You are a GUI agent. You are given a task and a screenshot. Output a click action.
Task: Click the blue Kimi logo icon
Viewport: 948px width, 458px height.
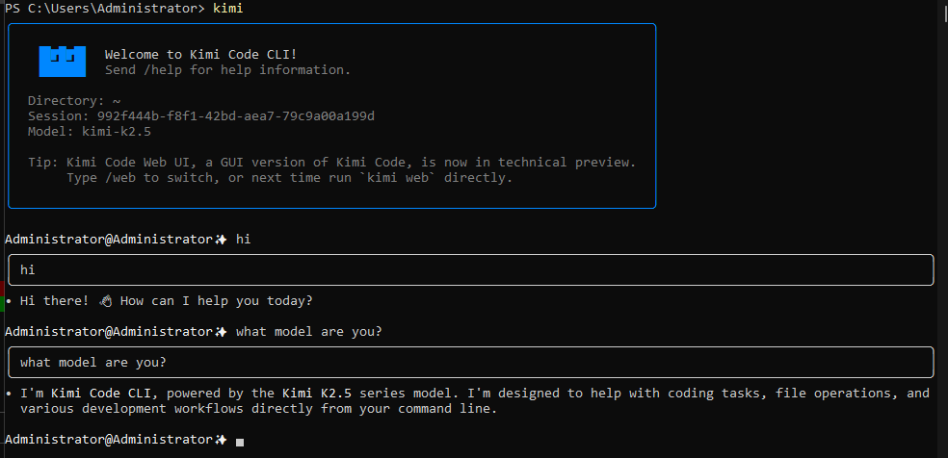click(63, 61)
